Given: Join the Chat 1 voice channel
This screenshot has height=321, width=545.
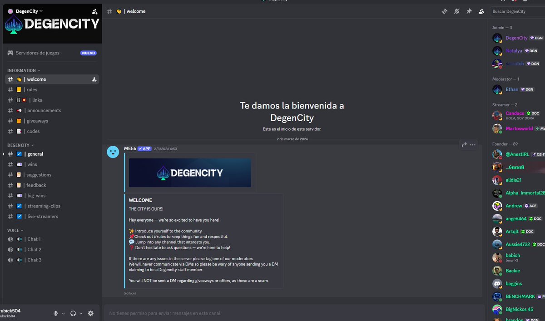Looking at the screenshot, I should (x=52, y=239).
